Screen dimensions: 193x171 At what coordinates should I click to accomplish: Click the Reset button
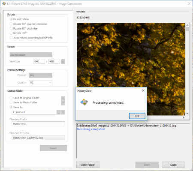53,148
